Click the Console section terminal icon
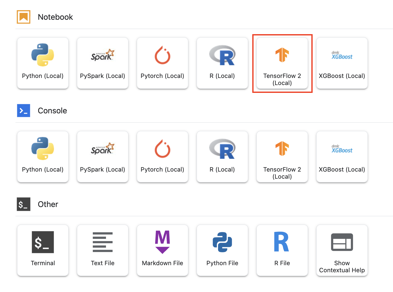Viewport: 393px width, 292px height. (x=23, y=111)
